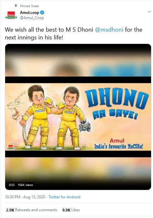
Task: Open the Amul.coop profile name
Action: pos(29,13)
